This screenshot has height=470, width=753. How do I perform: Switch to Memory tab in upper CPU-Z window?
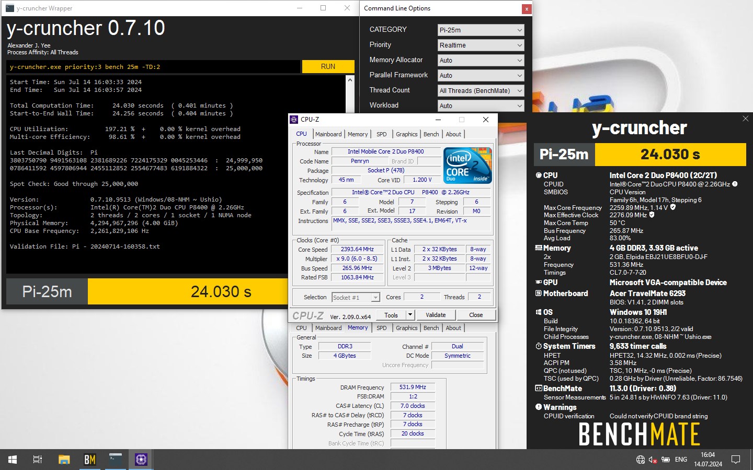[x=358, y=134]
